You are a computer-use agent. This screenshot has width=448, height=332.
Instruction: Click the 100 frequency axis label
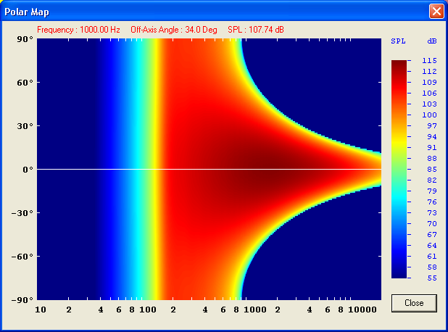tap(148, 310)
